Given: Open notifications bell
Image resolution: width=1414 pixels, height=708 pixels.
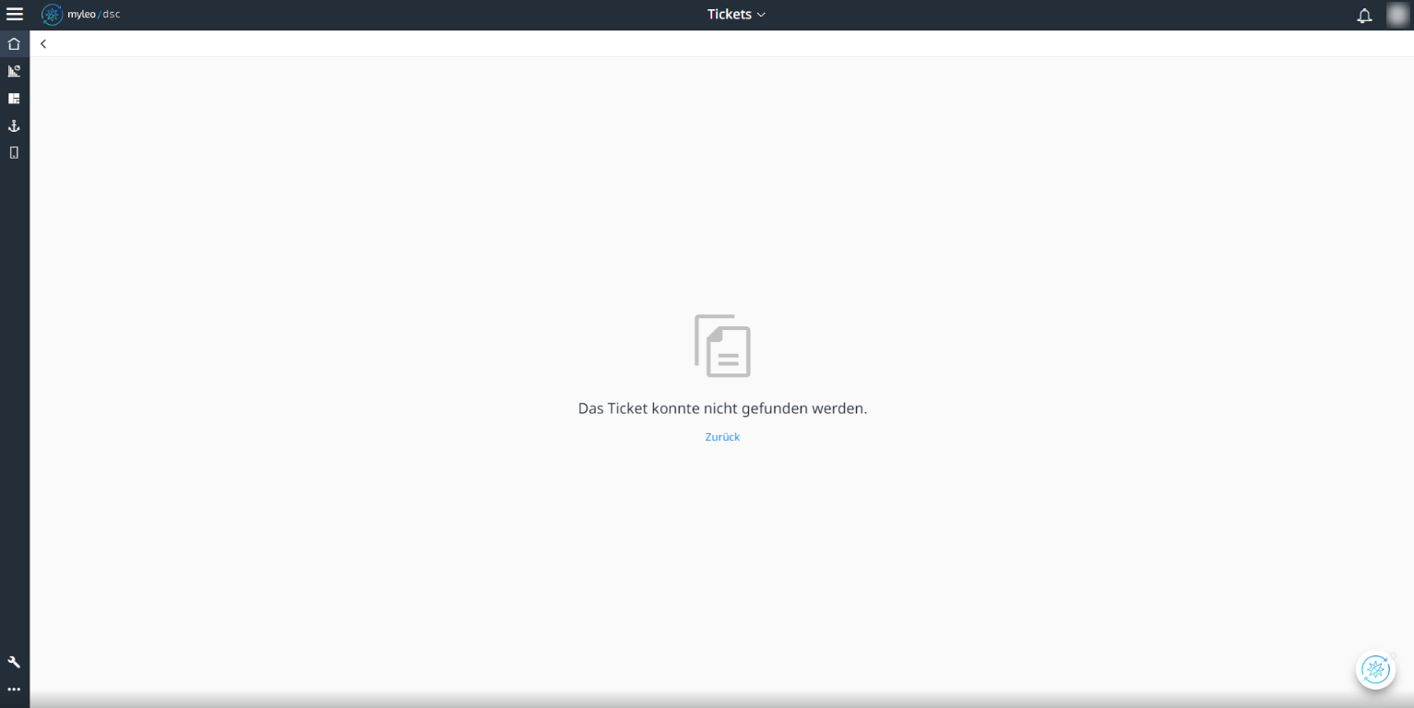Looking at the screenshot, I should (1364, 16).
